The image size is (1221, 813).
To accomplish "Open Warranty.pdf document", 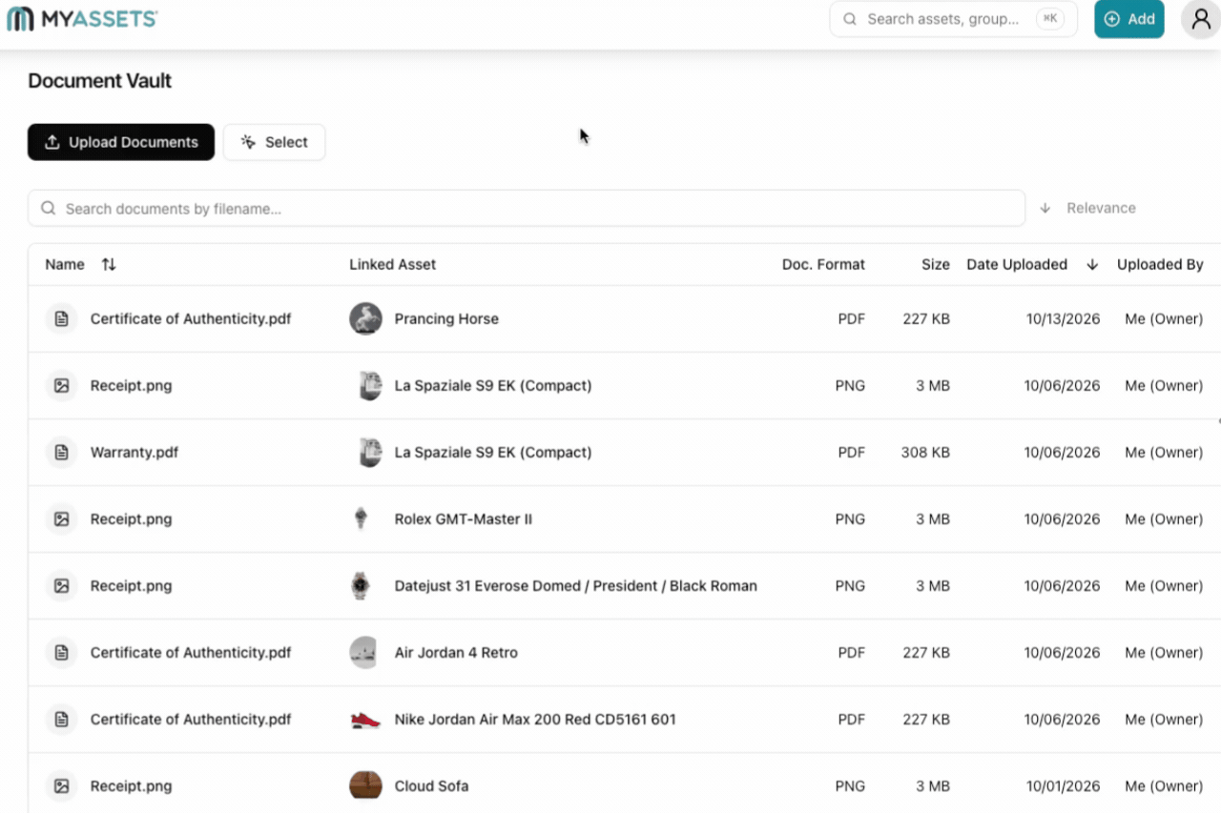I will (x=135, y=453).
